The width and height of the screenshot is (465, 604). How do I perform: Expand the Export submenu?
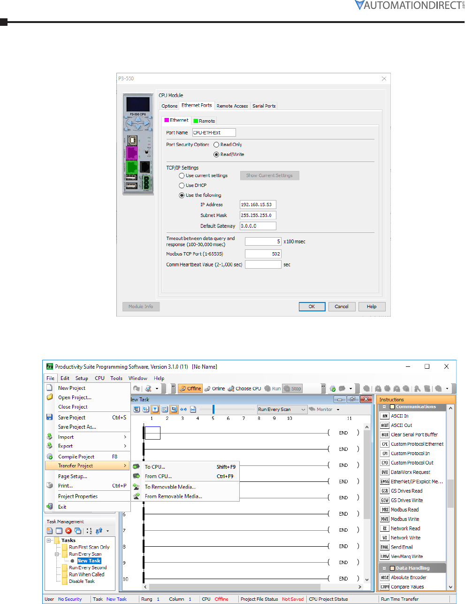88,446
